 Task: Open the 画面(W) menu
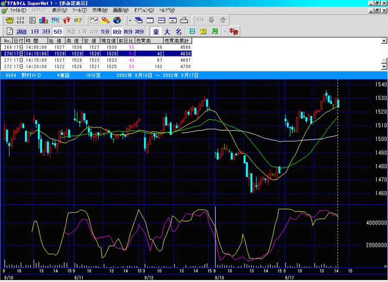(121, 10)
